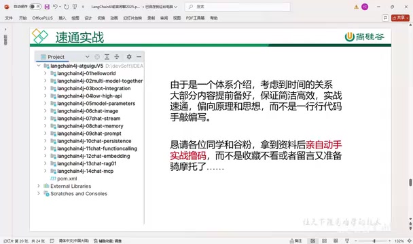Click the red text 亲自动手 on the slide

pos(324,144)
